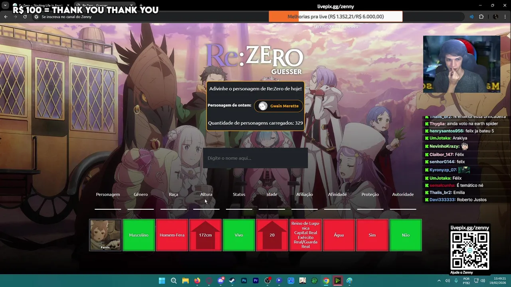Click the Ferris character thumbnail

(105, 235)
